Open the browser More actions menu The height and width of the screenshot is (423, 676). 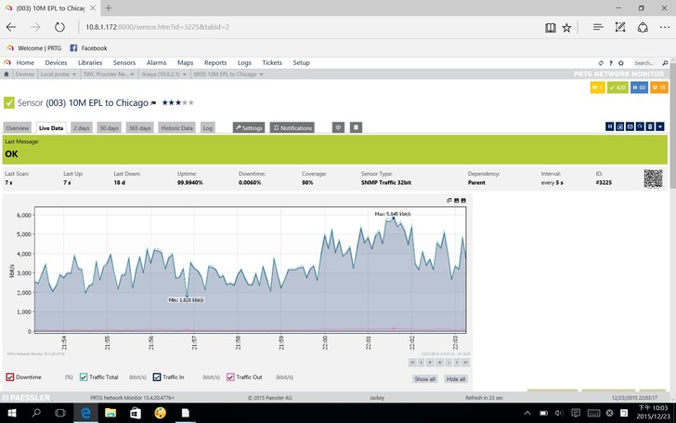tap(664, 28)
